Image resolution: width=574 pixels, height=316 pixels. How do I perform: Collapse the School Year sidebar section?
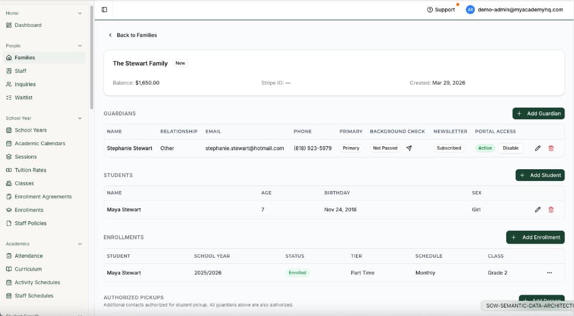(80, 118)
